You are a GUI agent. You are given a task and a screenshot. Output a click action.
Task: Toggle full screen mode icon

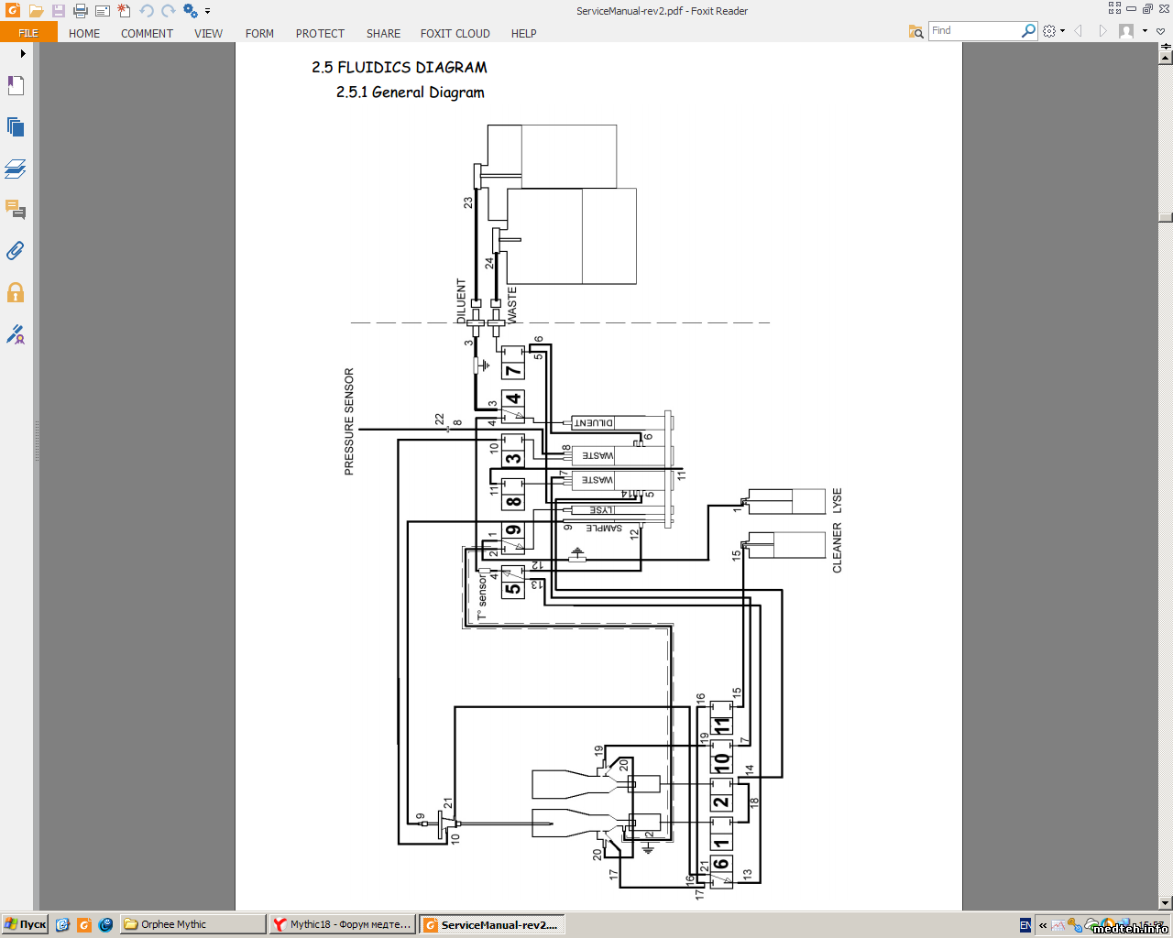(x=1114, y=8)
